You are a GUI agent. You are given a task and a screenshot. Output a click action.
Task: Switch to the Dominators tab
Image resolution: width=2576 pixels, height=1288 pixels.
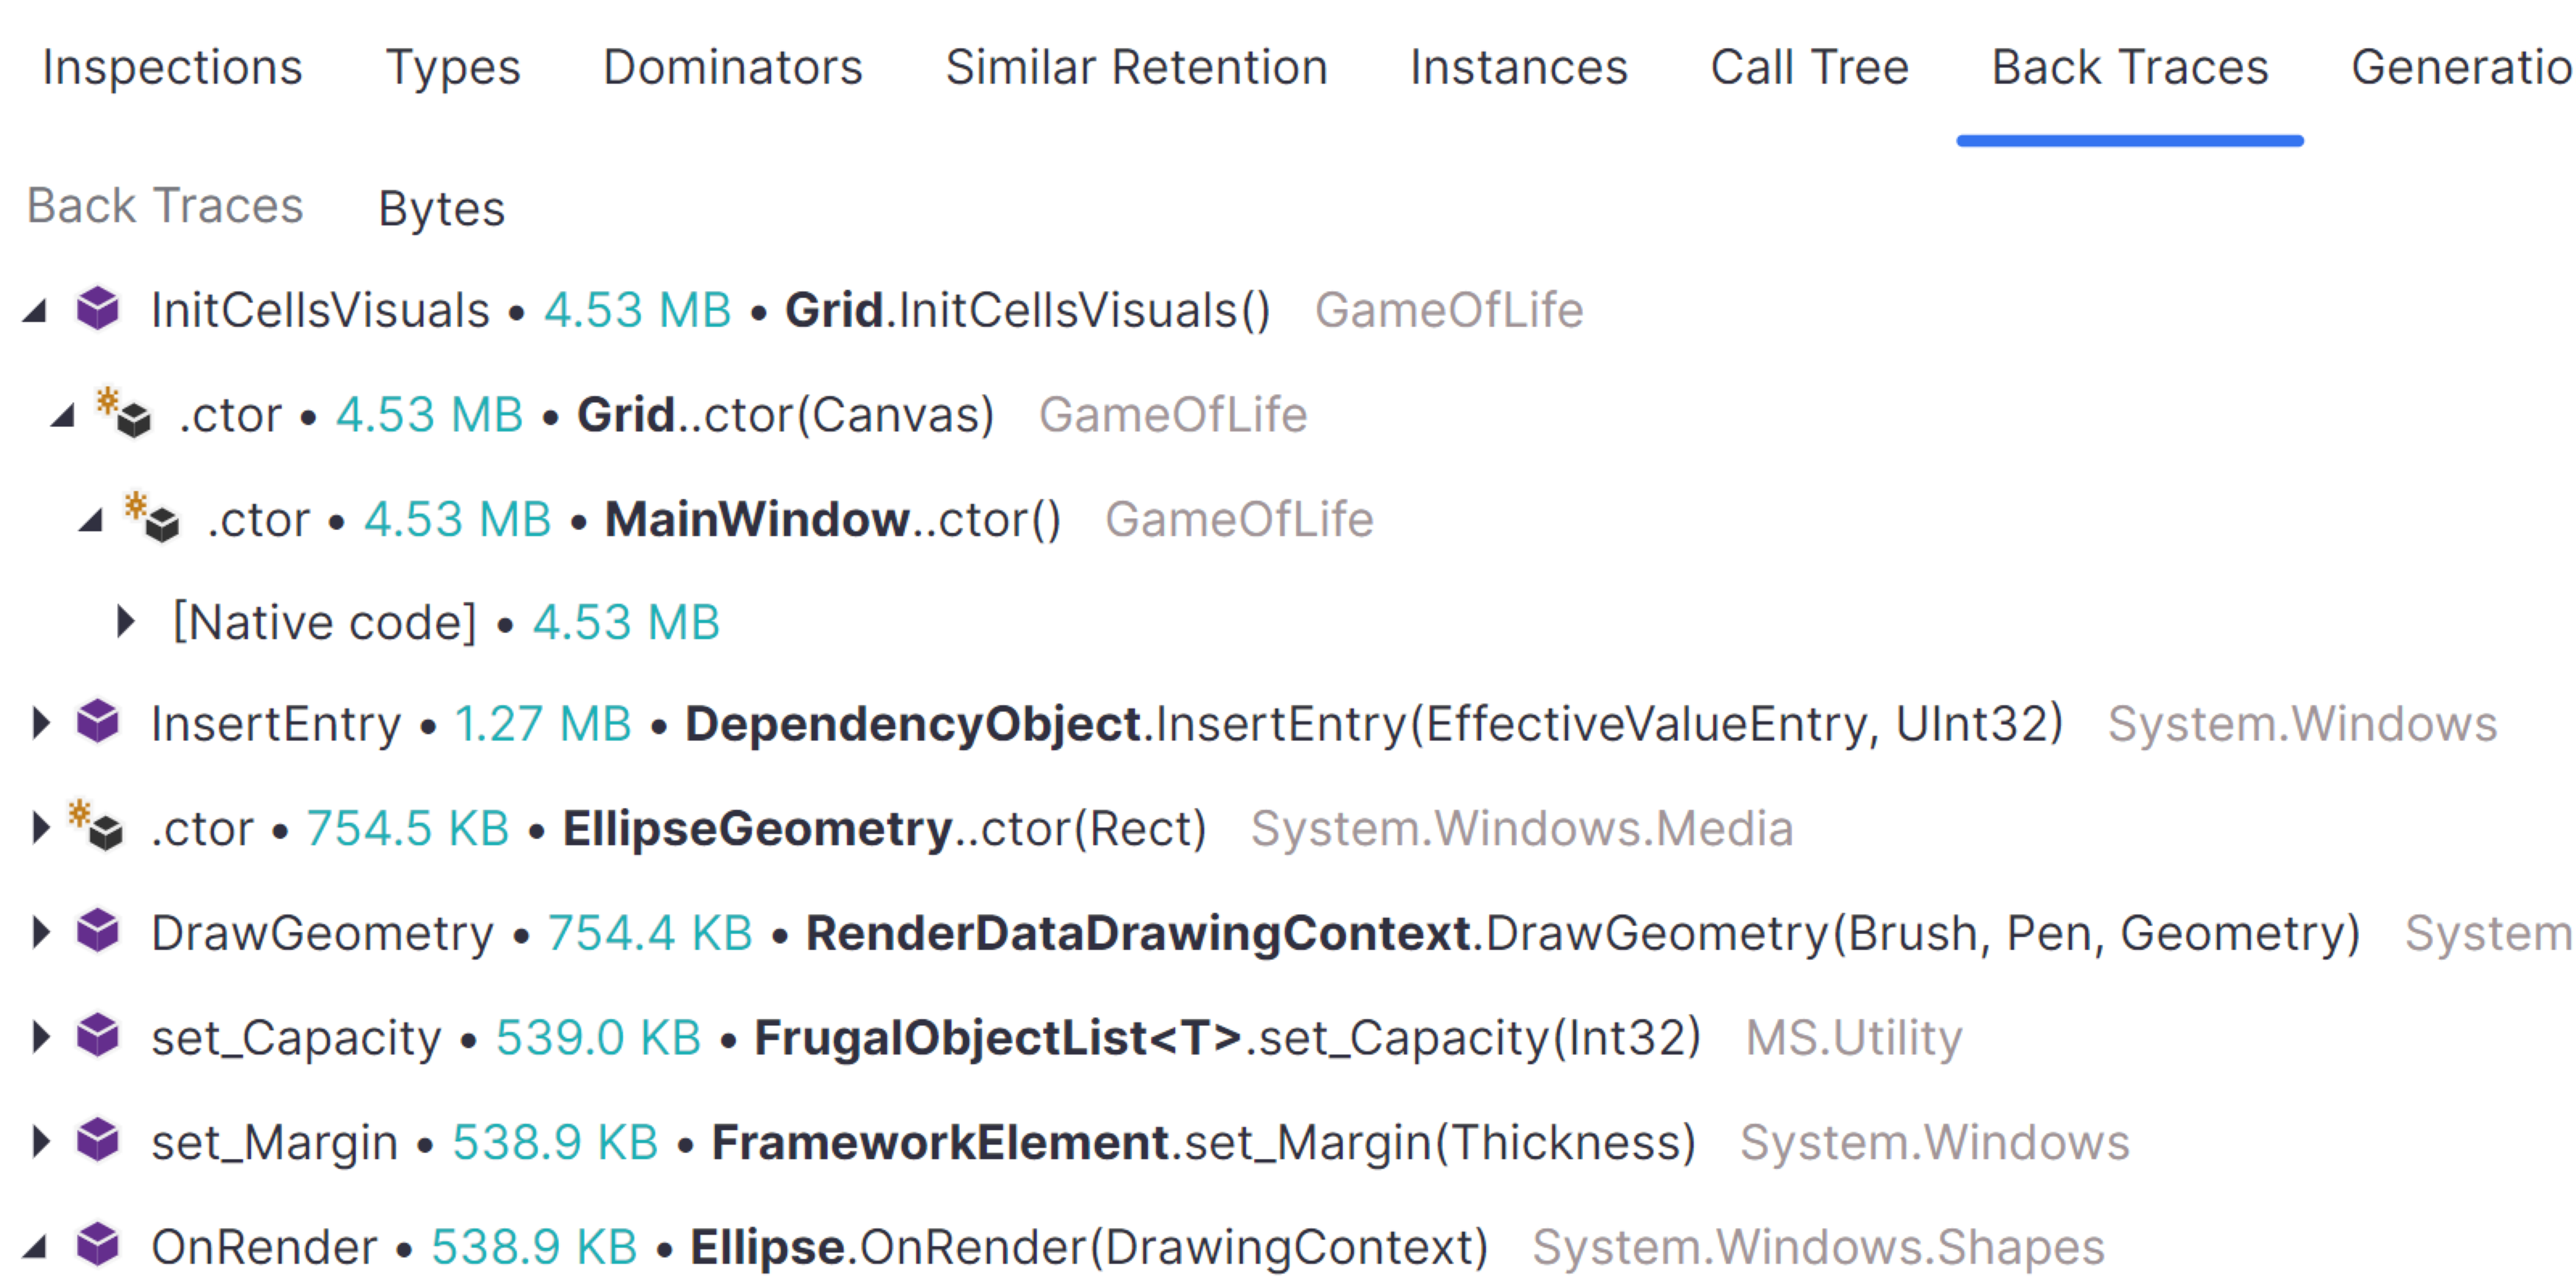(x=732, y=68)
